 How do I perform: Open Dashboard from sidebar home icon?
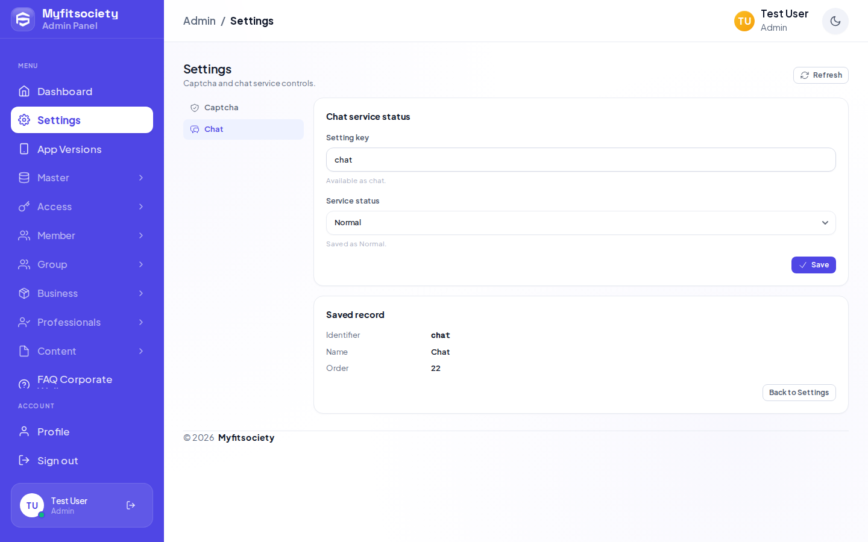point(24,91)
